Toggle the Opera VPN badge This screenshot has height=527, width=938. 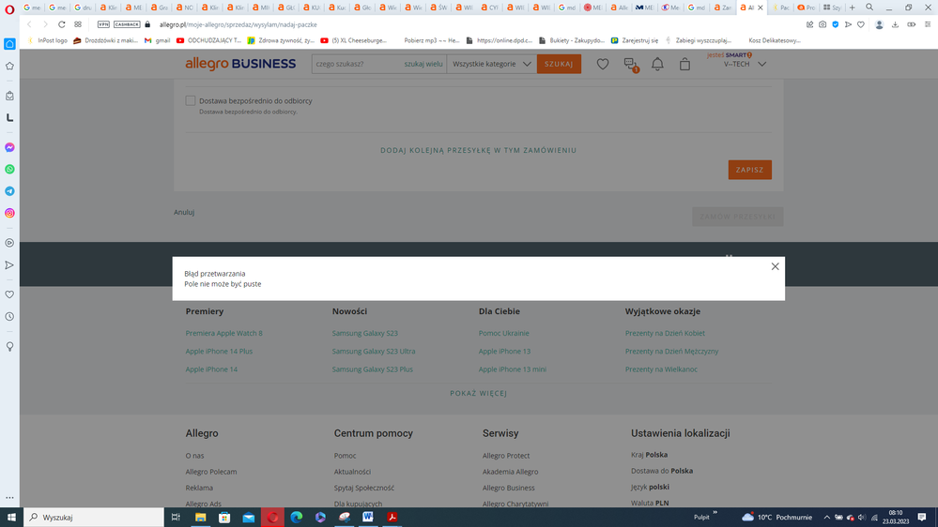(103, 24)
